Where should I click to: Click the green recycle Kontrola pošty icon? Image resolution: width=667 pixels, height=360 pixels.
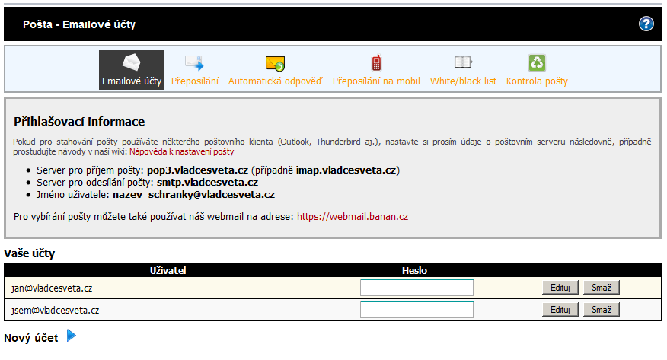[x=537, y=63]
